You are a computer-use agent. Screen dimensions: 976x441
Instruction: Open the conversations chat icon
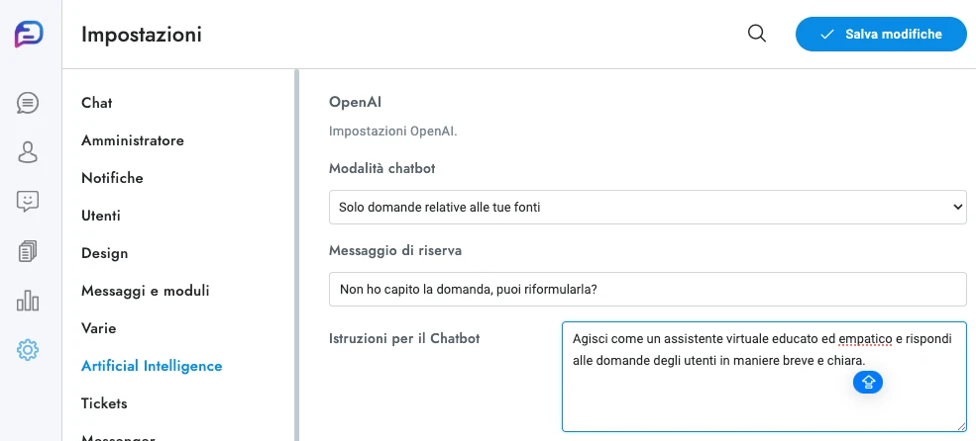tap(28, 103)
